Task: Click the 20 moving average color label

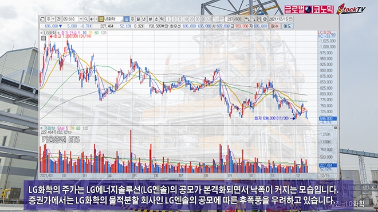Action: pyautogui.click(x=90, y=33)
